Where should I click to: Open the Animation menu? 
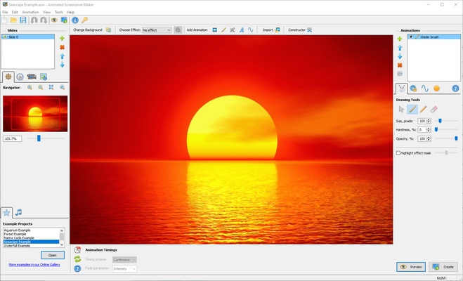(x=30, y=12)
